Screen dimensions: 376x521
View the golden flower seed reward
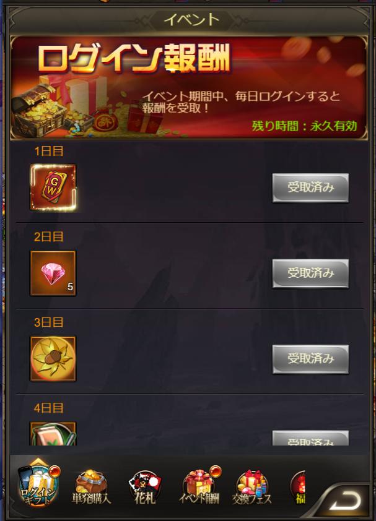53,358
